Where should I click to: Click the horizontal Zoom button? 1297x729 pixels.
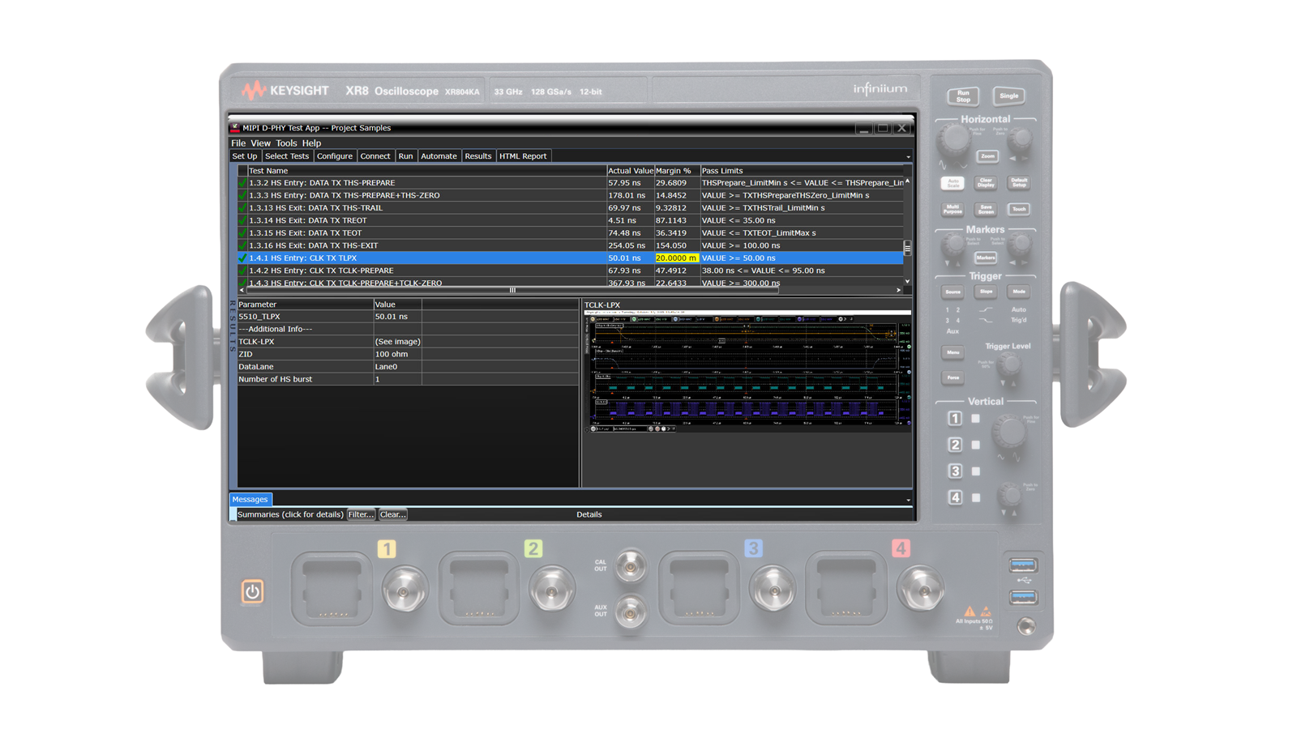pyautogui.click(x=987, y=156)
